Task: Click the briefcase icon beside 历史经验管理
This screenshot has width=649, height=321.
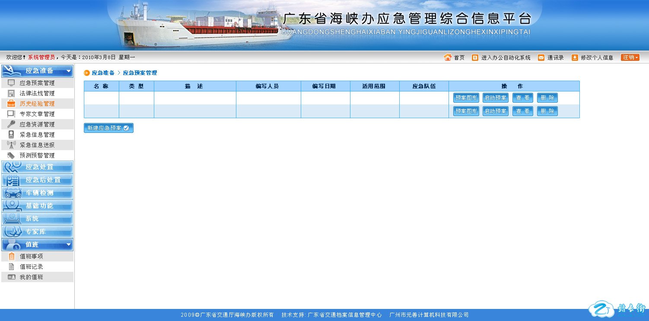Action: coord(11,104)
